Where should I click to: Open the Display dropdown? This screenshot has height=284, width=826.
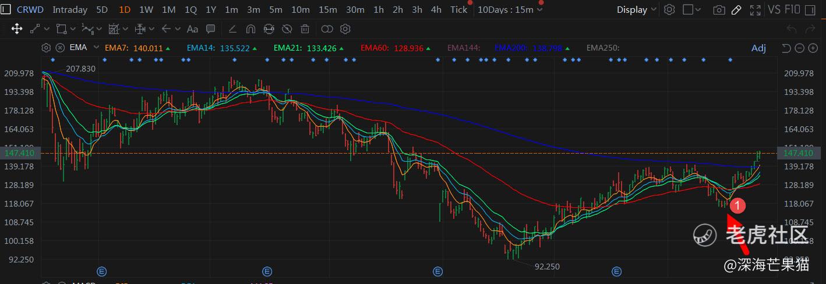pos(637,9)
